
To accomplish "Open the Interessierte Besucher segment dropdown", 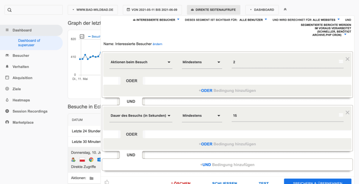I will 156,20.
